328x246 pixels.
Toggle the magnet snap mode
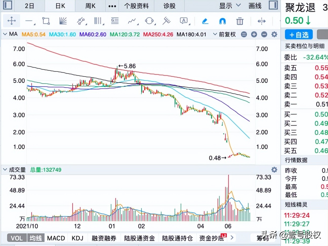(x=222, y=21)
